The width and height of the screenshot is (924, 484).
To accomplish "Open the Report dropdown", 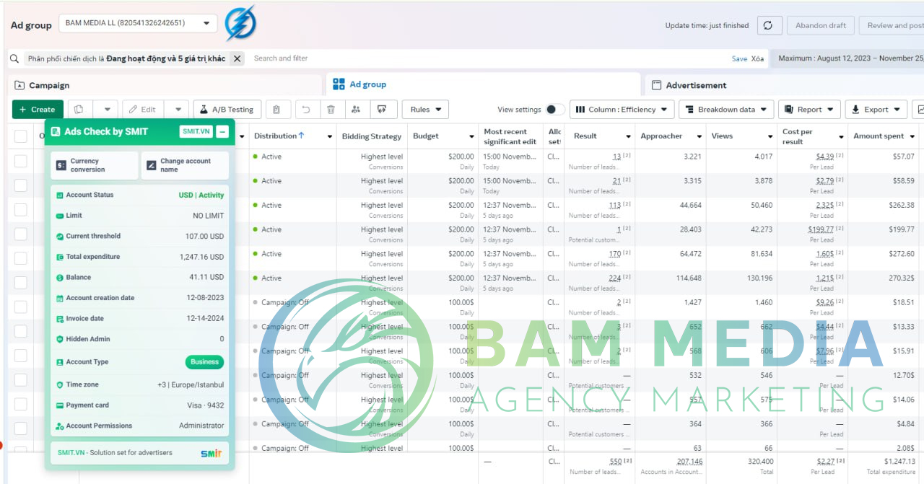I will (809, 110).
